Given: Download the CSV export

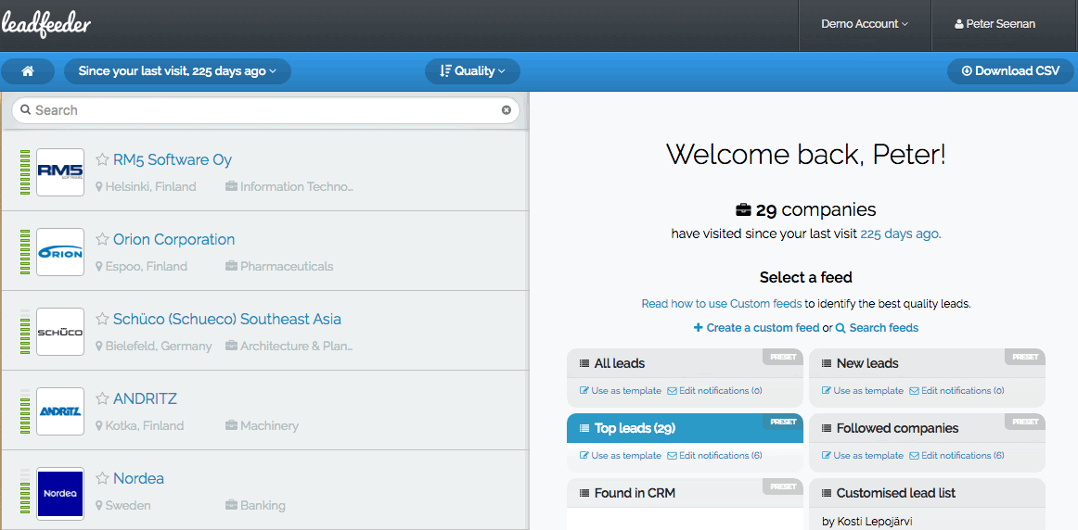Looking at the screenshot, I should coord(1010,71).
